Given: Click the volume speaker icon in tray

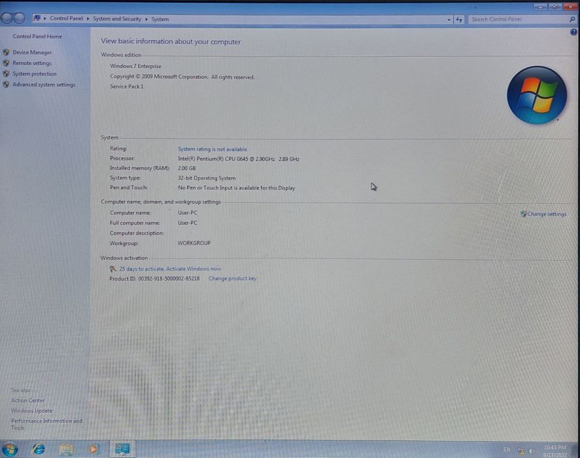Looking at the screenshot, I should pos(532,451).
